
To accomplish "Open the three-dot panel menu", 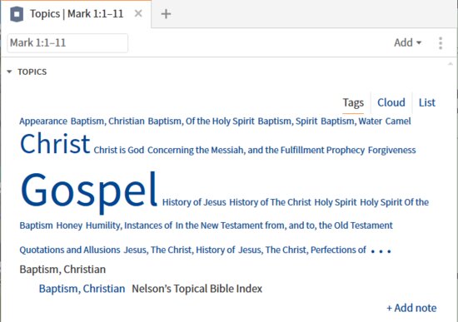I will tap(441, 43).
